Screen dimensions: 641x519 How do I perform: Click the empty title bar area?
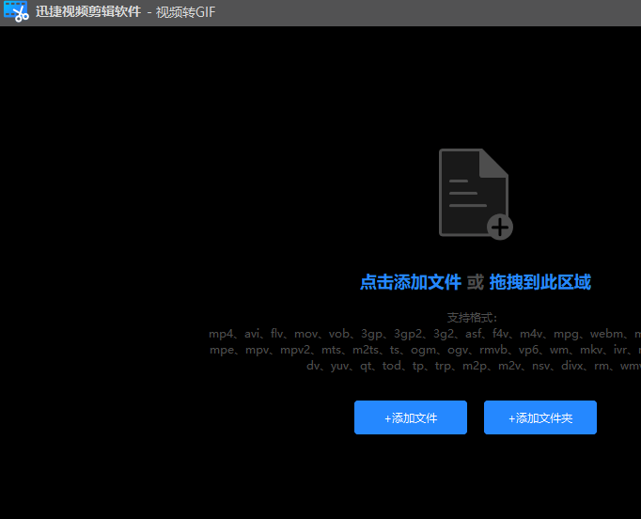click(423, 12)
